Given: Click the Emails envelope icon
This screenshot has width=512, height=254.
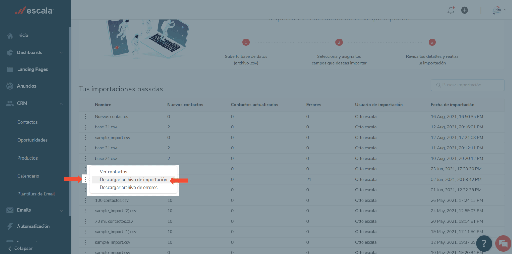Looking at the screenshot, I should click(10, 210).
